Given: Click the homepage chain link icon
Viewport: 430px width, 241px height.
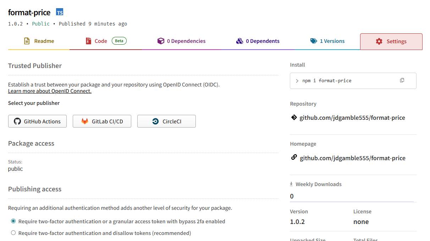Looking at the screenshot, I should click(294, 157).
